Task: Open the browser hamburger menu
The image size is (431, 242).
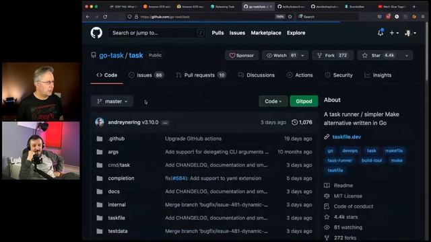Action: [423, 17]
